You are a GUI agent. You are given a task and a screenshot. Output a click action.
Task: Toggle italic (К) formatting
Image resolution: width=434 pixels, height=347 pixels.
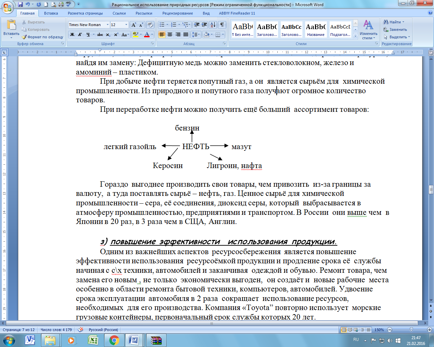(x=80, y=35)
